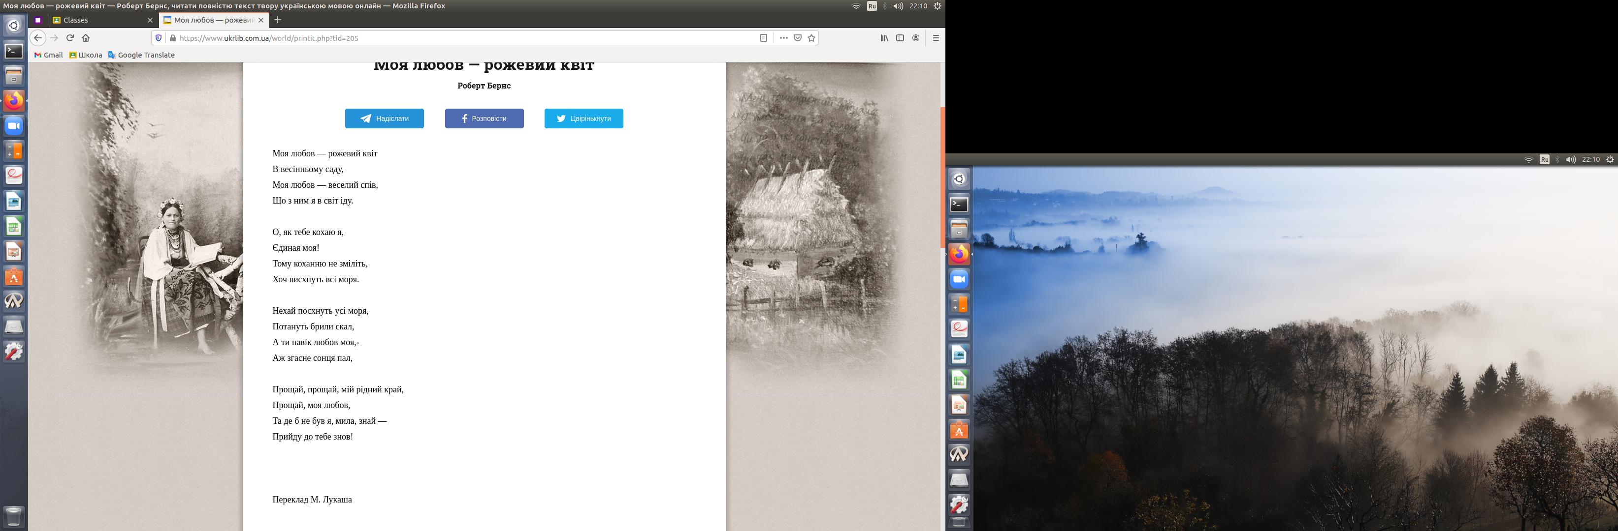1618x531 pixels.
Task: Click the tracking protection shield icon
Action: 158,38
